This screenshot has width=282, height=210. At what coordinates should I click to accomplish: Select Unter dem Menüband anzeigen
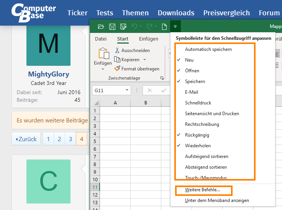(x=217, y=200)
